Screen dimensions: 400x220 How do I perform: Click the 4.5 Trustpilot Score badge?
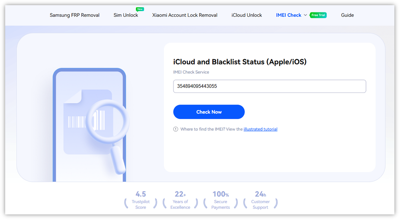(141, 201)
